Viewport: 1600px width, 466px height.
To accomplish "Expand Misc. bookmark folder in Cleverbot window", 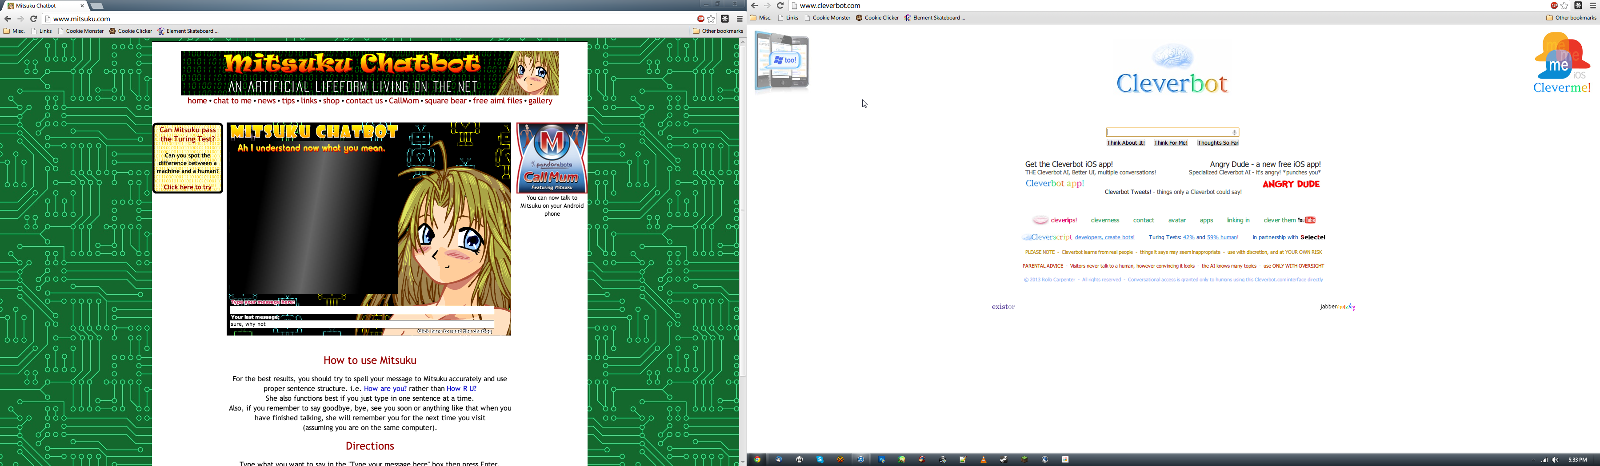I will (x=761, y=18).
